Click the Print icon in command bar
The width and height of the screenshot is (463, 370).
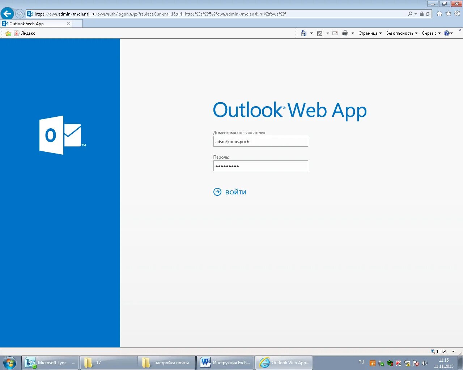click(345, 33)
